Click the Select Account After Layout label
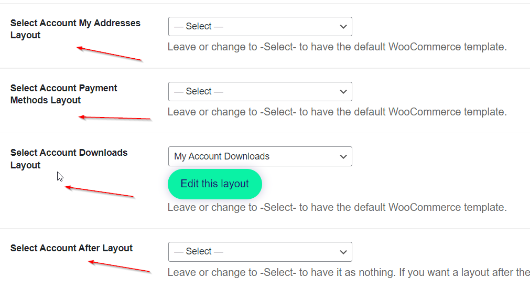 (71, 248)
